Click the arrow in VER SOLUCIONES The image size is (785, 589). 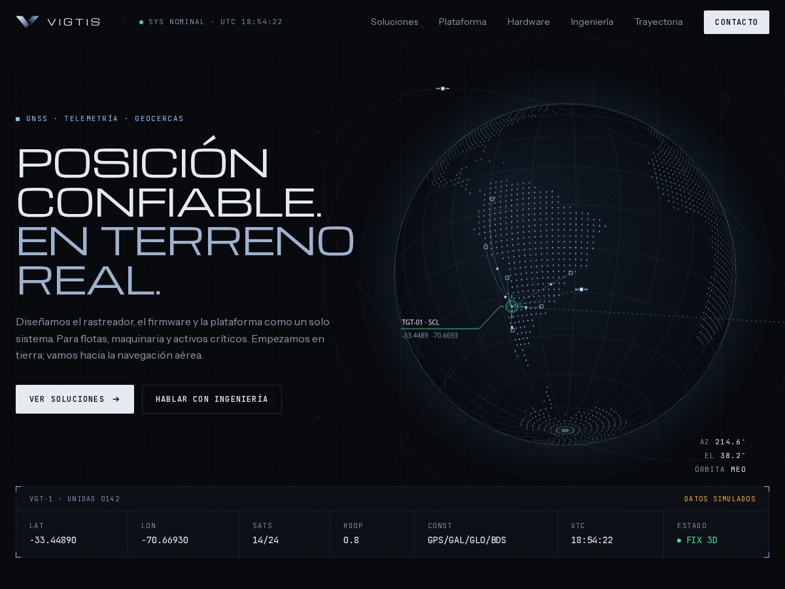click(116, 399)
